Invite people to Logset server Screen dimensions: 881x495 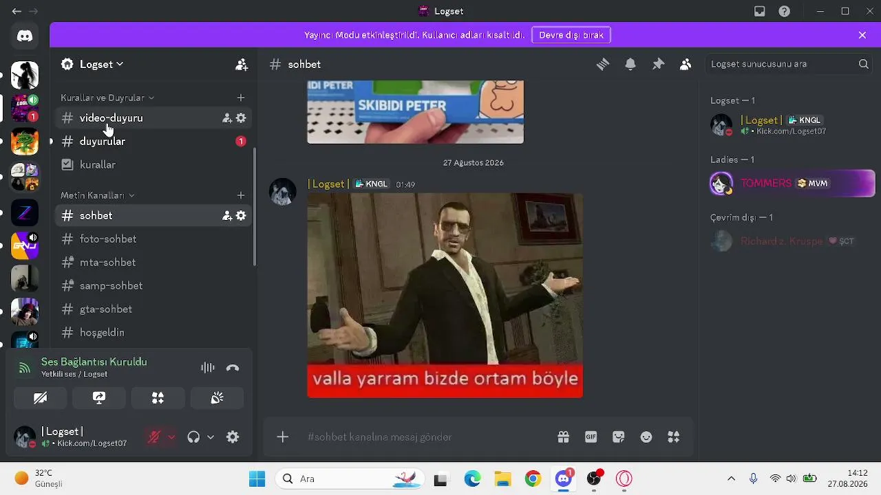(242, 65)
